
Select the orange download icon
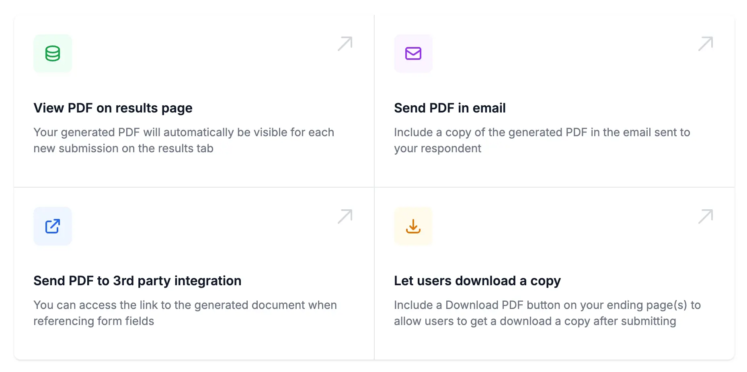[413, 226]
